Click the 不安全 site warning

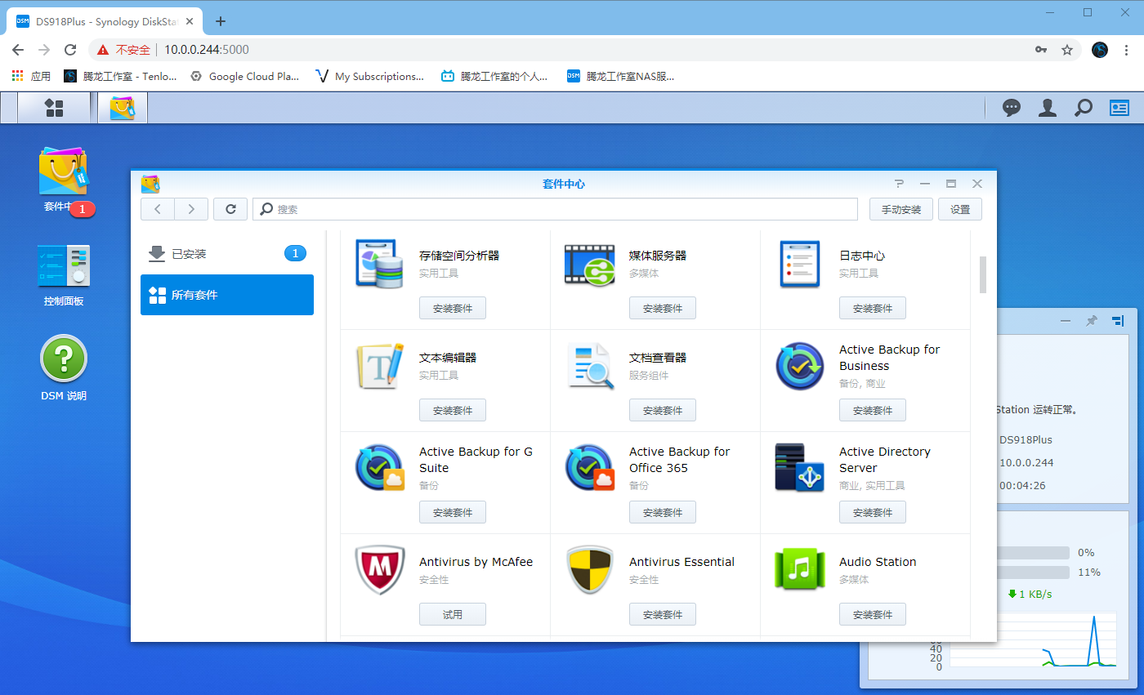tap(123, 50)
